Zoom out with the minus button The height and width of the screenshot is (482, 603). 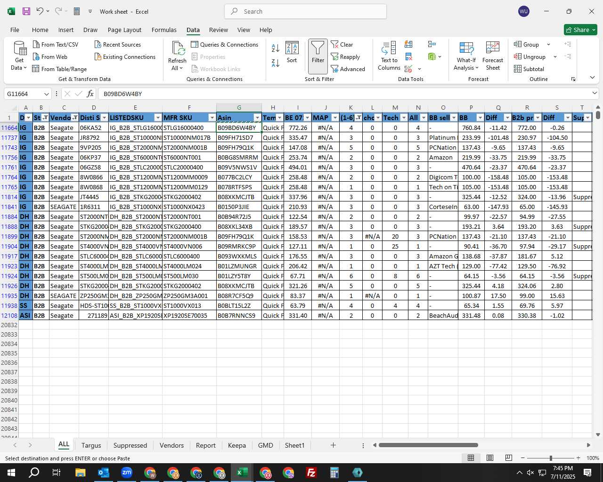(523, 458)
